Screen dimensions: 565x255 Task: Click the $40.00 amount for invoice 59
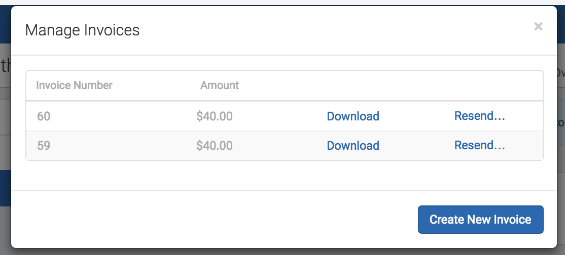pyautogui.click(x=215, y=145)
